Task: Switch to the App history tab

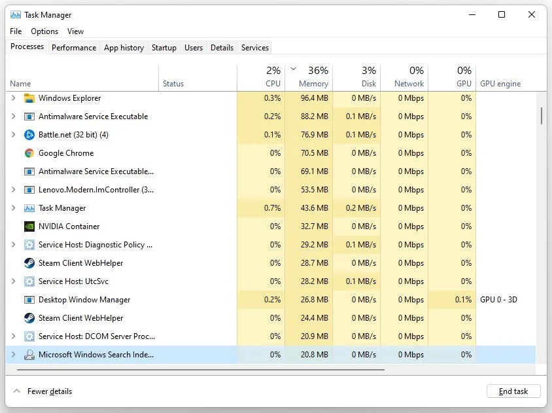Action: pyautogui.click(x=124, y=48)
